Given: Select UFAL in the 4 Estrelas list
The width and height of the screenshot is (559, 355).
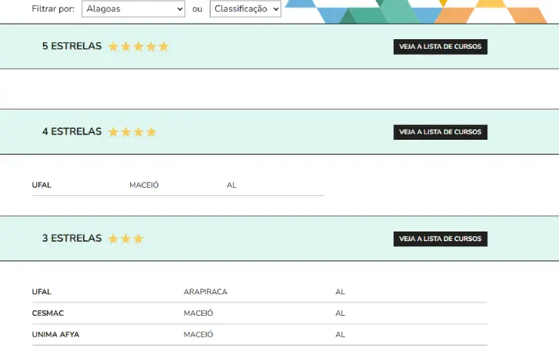Looking at the screenshot, I should (41, 186).
